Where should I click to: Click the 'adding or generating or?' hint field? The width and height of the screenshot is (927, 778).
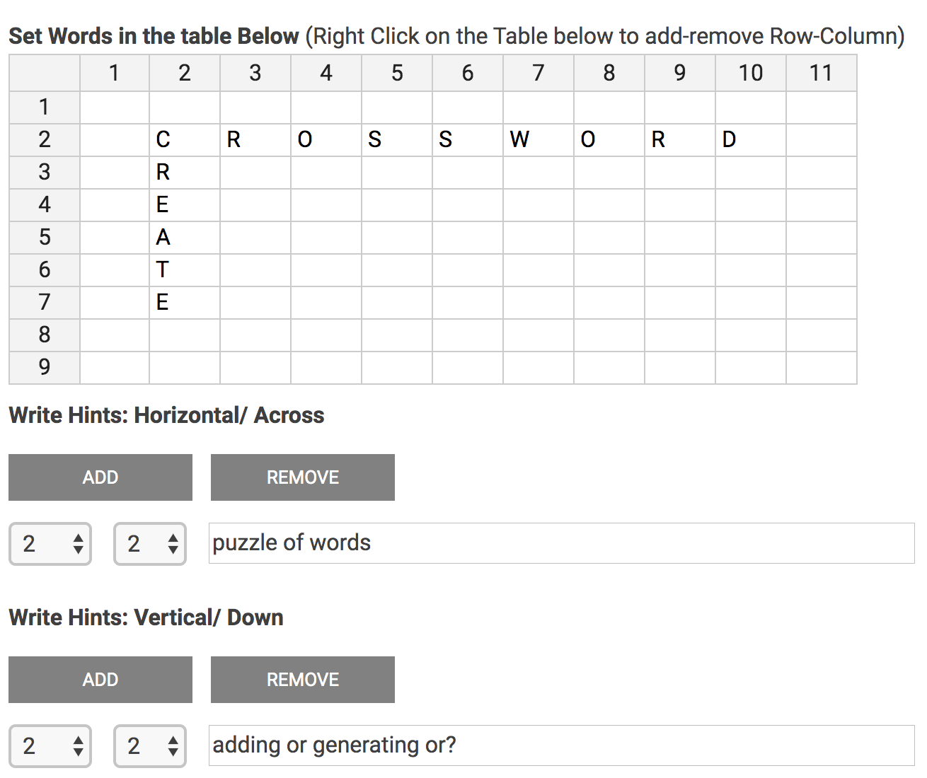pyautogui.click(x=561, y=745)
